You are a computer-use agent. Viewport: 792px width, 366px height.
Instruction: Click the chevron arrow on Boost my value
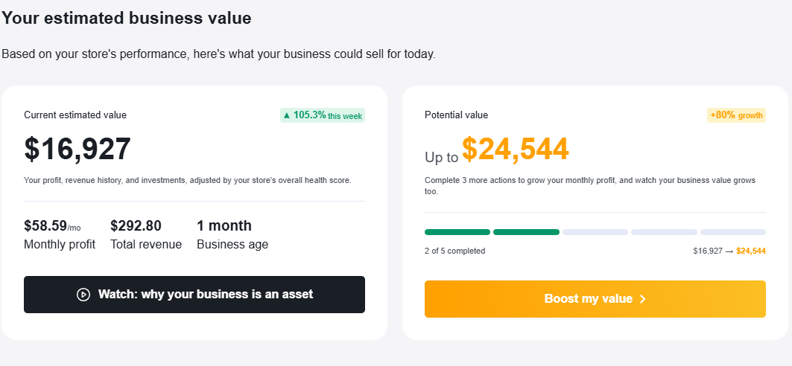pyautogui.click(x=643, y=299)
